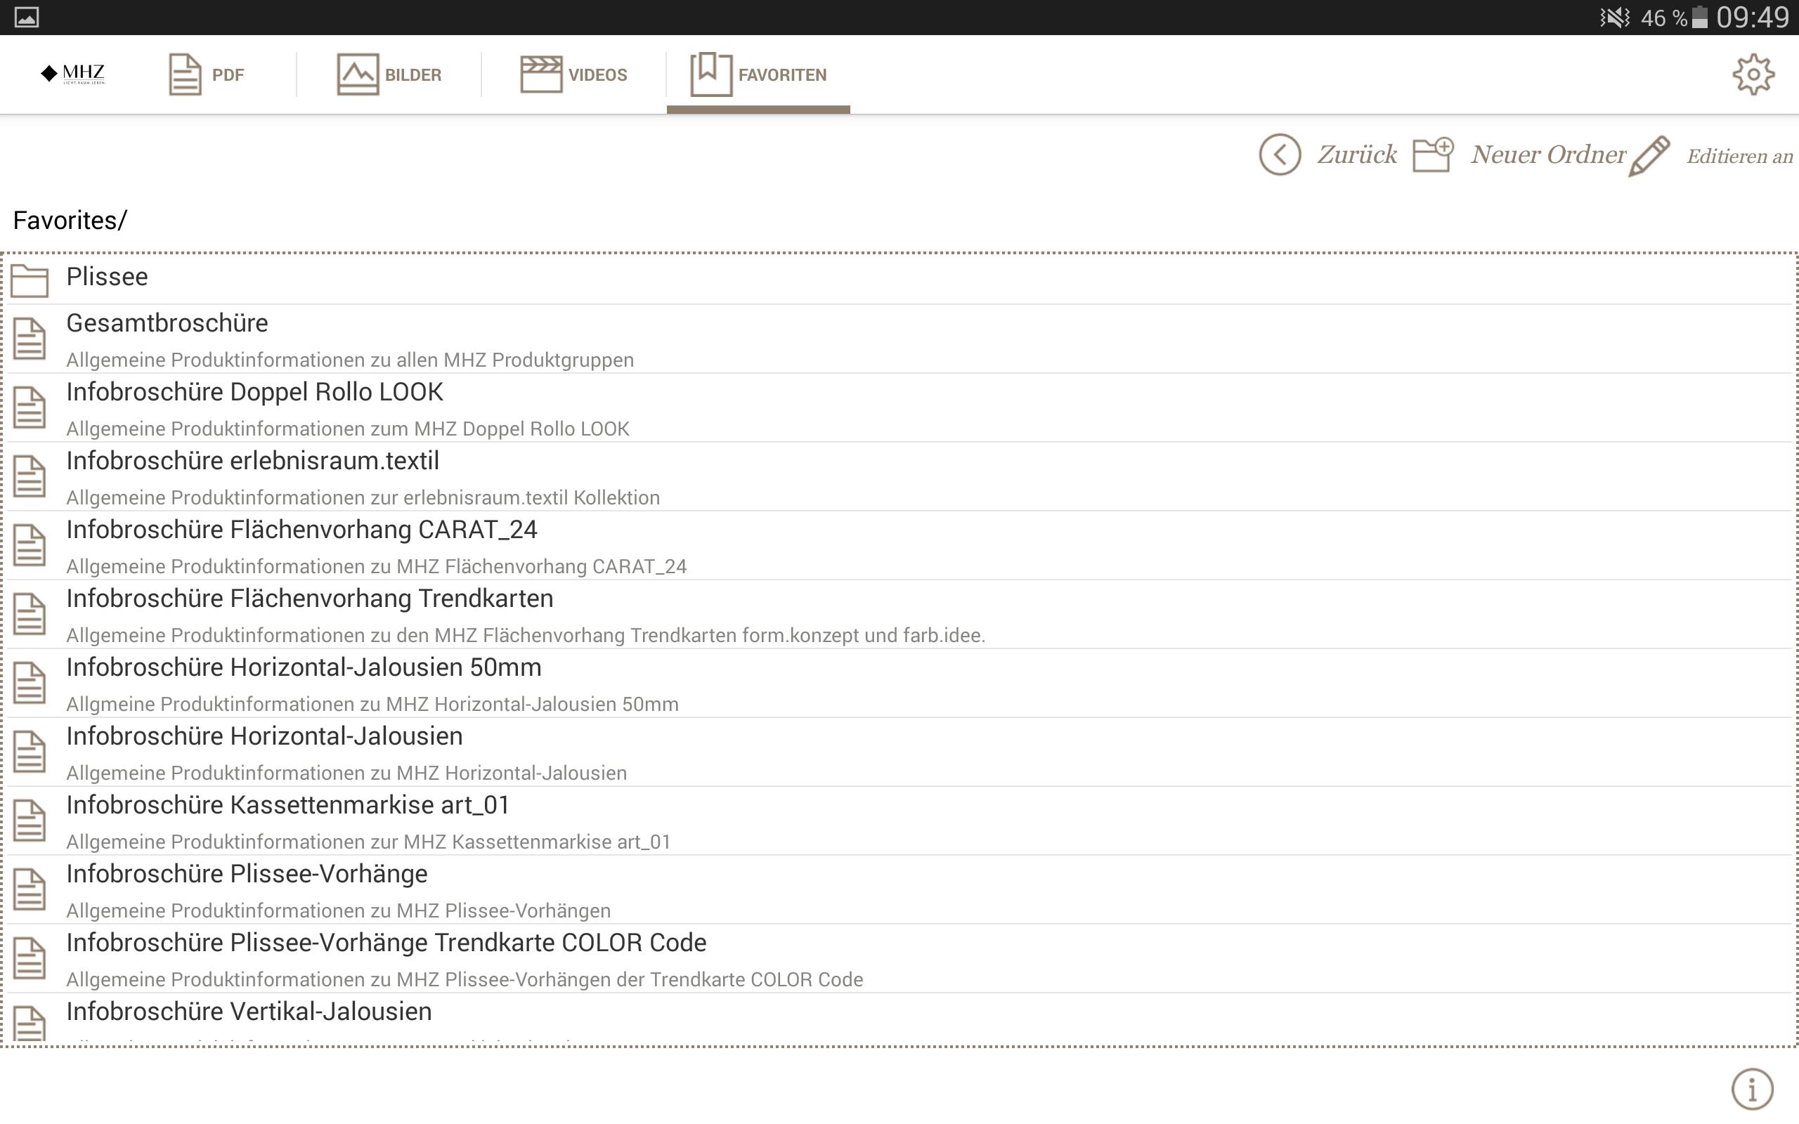Tap the 09:49 clock in status bar
Screen dimensions: 1799x1124
click(x=1752, y=17)
